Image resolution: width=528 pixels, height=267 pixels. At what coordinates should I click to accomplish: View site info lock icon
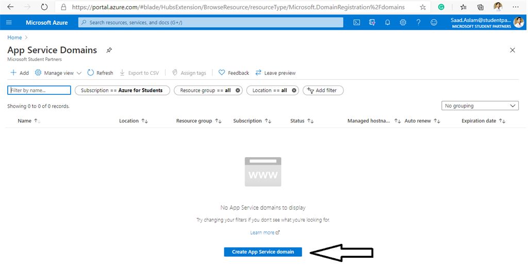63,7
